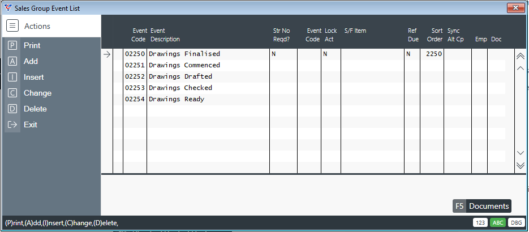
Task: Click Ref Due value N
Action: tap(408, 54)
